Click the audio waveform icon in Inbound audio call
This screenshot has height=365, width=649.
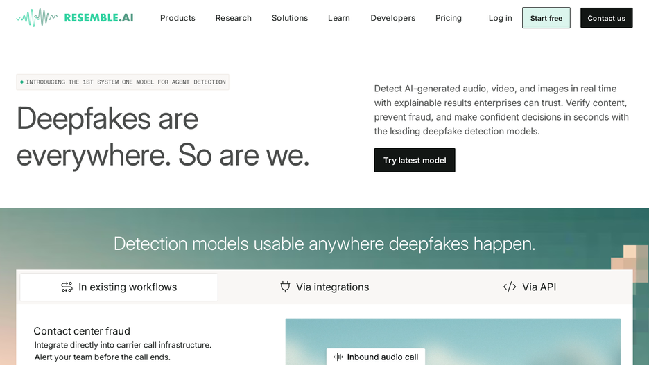338,357
